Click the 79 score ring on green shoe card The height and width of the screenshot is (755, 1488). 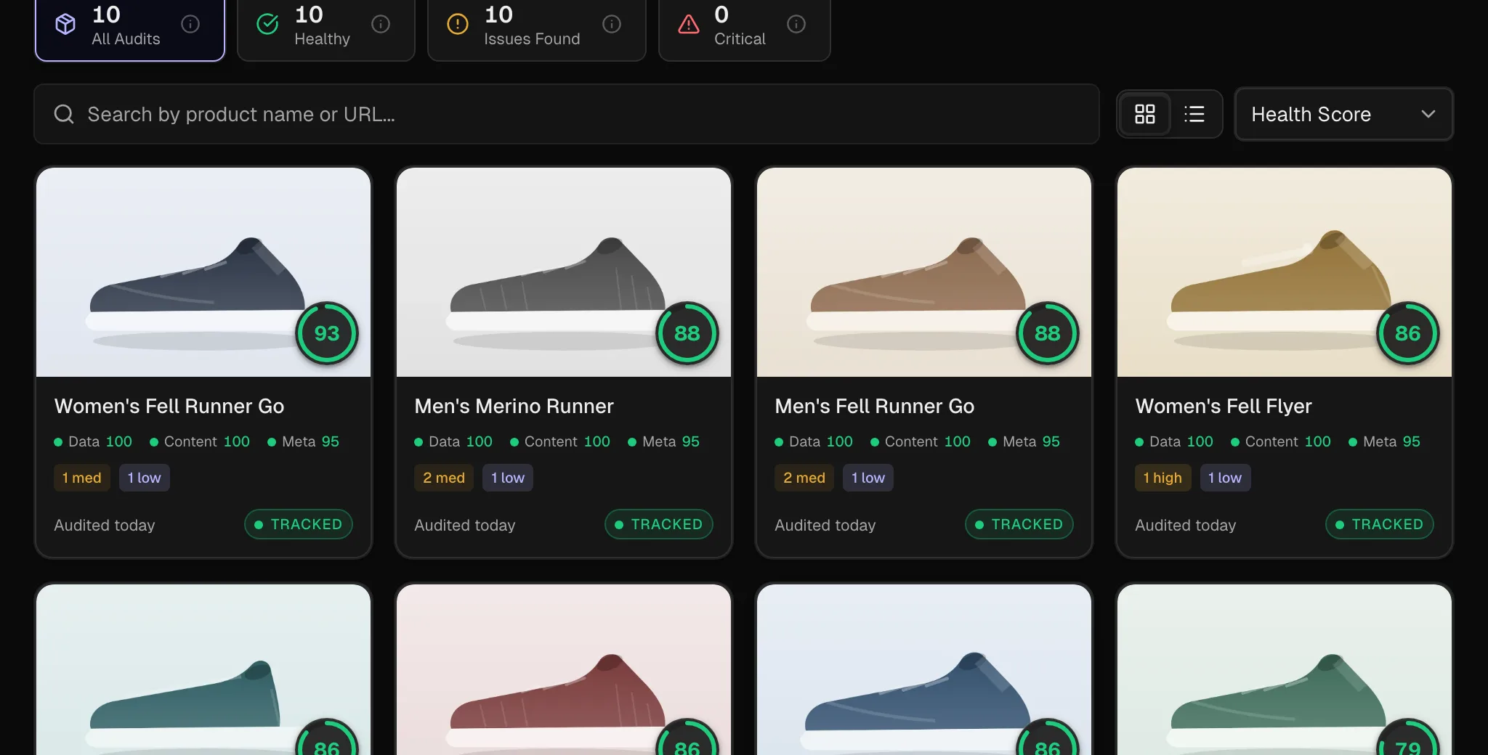tap(1408, 738)
